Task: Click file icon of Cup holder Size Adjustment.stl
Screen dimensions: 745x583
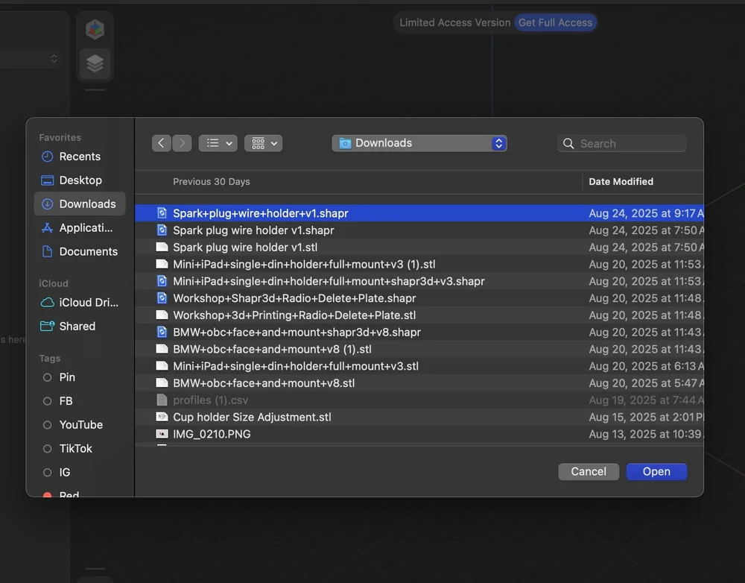Action: click(162, 417)
